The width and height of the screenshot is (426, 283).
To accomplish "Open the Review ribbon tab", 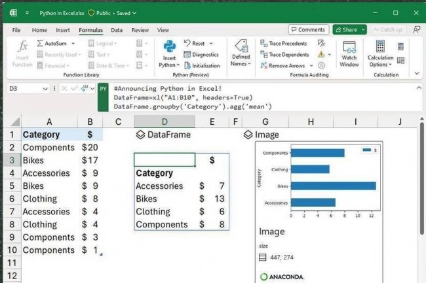I will point(140,30).
